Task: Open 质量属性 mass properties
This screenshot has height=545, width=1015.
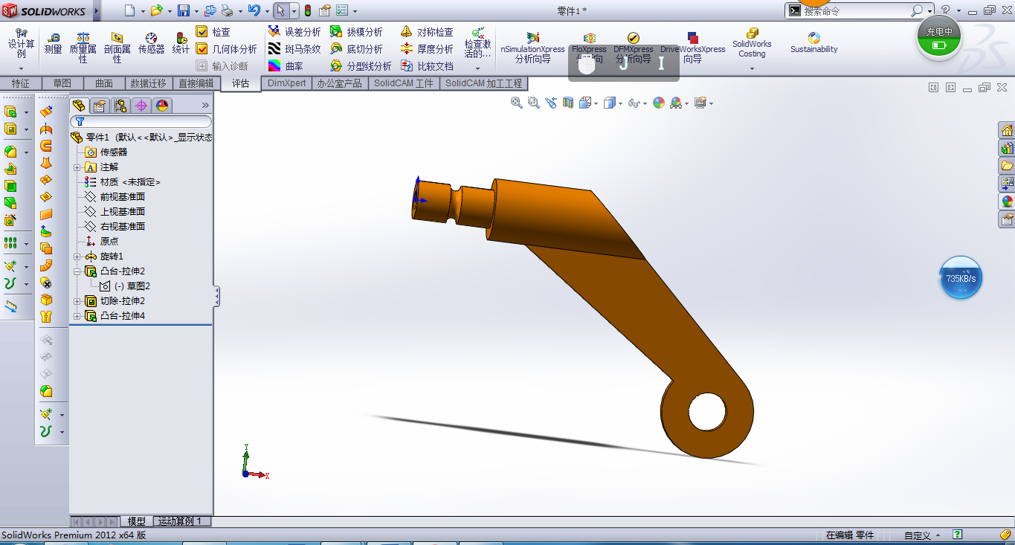Action: (x=83, y=48)
